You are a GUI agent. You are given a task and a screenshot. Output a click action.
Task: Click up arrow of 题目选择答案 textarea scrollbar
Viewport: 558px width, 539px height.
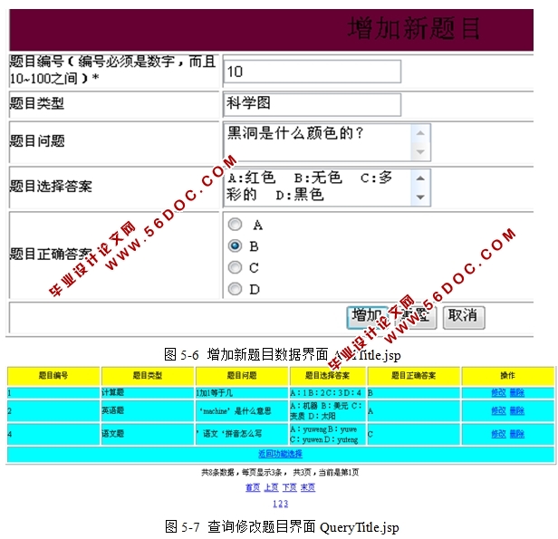coord(420,178)
